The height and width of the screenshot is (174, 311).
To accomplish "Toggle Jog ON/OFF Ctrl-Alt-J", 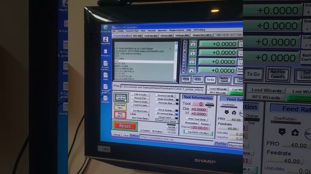I will pos(198,132).
